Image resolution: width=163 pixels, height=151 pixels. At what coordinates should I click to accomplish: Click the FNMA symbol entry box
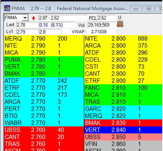point(13,18)
